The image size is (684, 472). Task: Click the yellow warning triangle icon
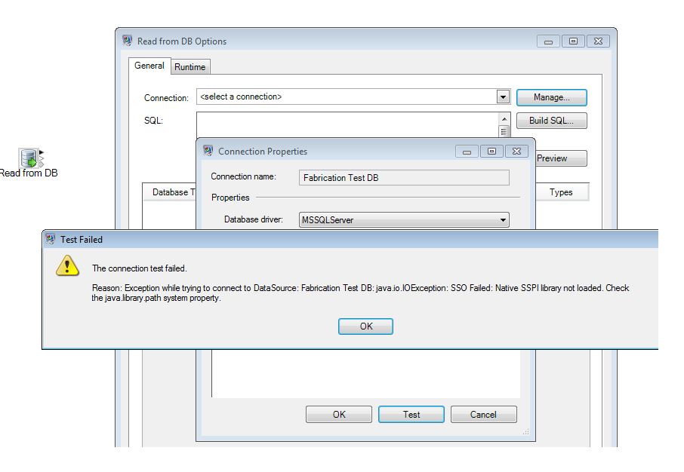point(67,265)
